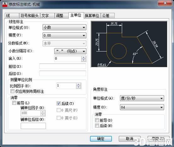Viewport: 174px width, 147px height.
Task: Switch to the 线 tab
Action: [x=12, y=16]
